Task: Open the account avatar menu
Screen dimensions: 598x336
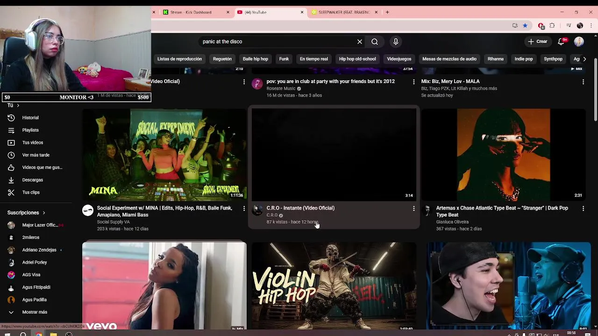Action: coord(579,42)
